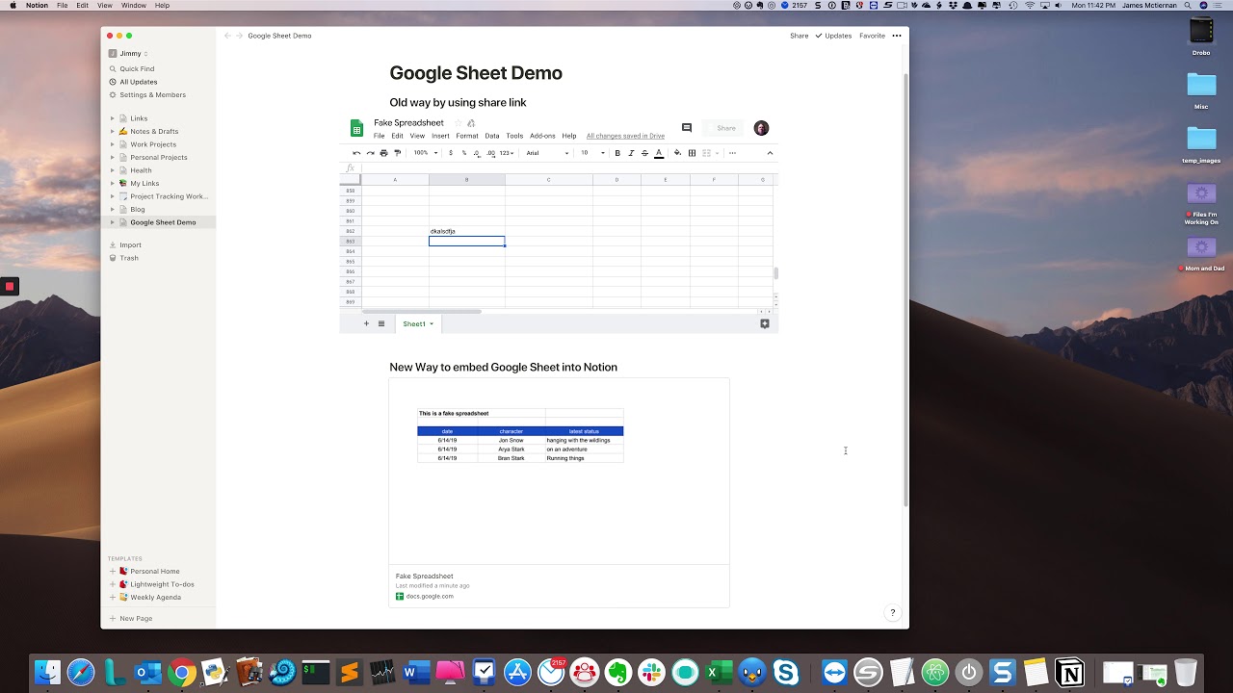Viewport: 1233px width, 693px height.
Task: Open the three-dot more toolbar options
Action: (732, 153)
